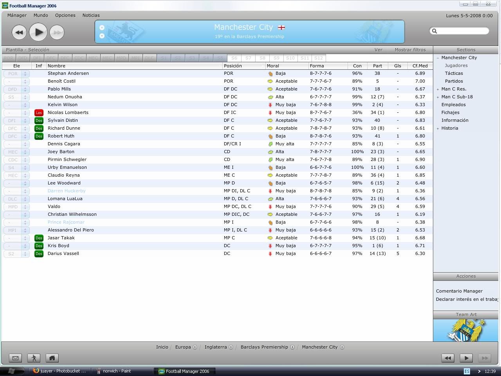Click the upper small round arrow in the blue banner
Screen dimensions: 501x376
coord(102,27)
